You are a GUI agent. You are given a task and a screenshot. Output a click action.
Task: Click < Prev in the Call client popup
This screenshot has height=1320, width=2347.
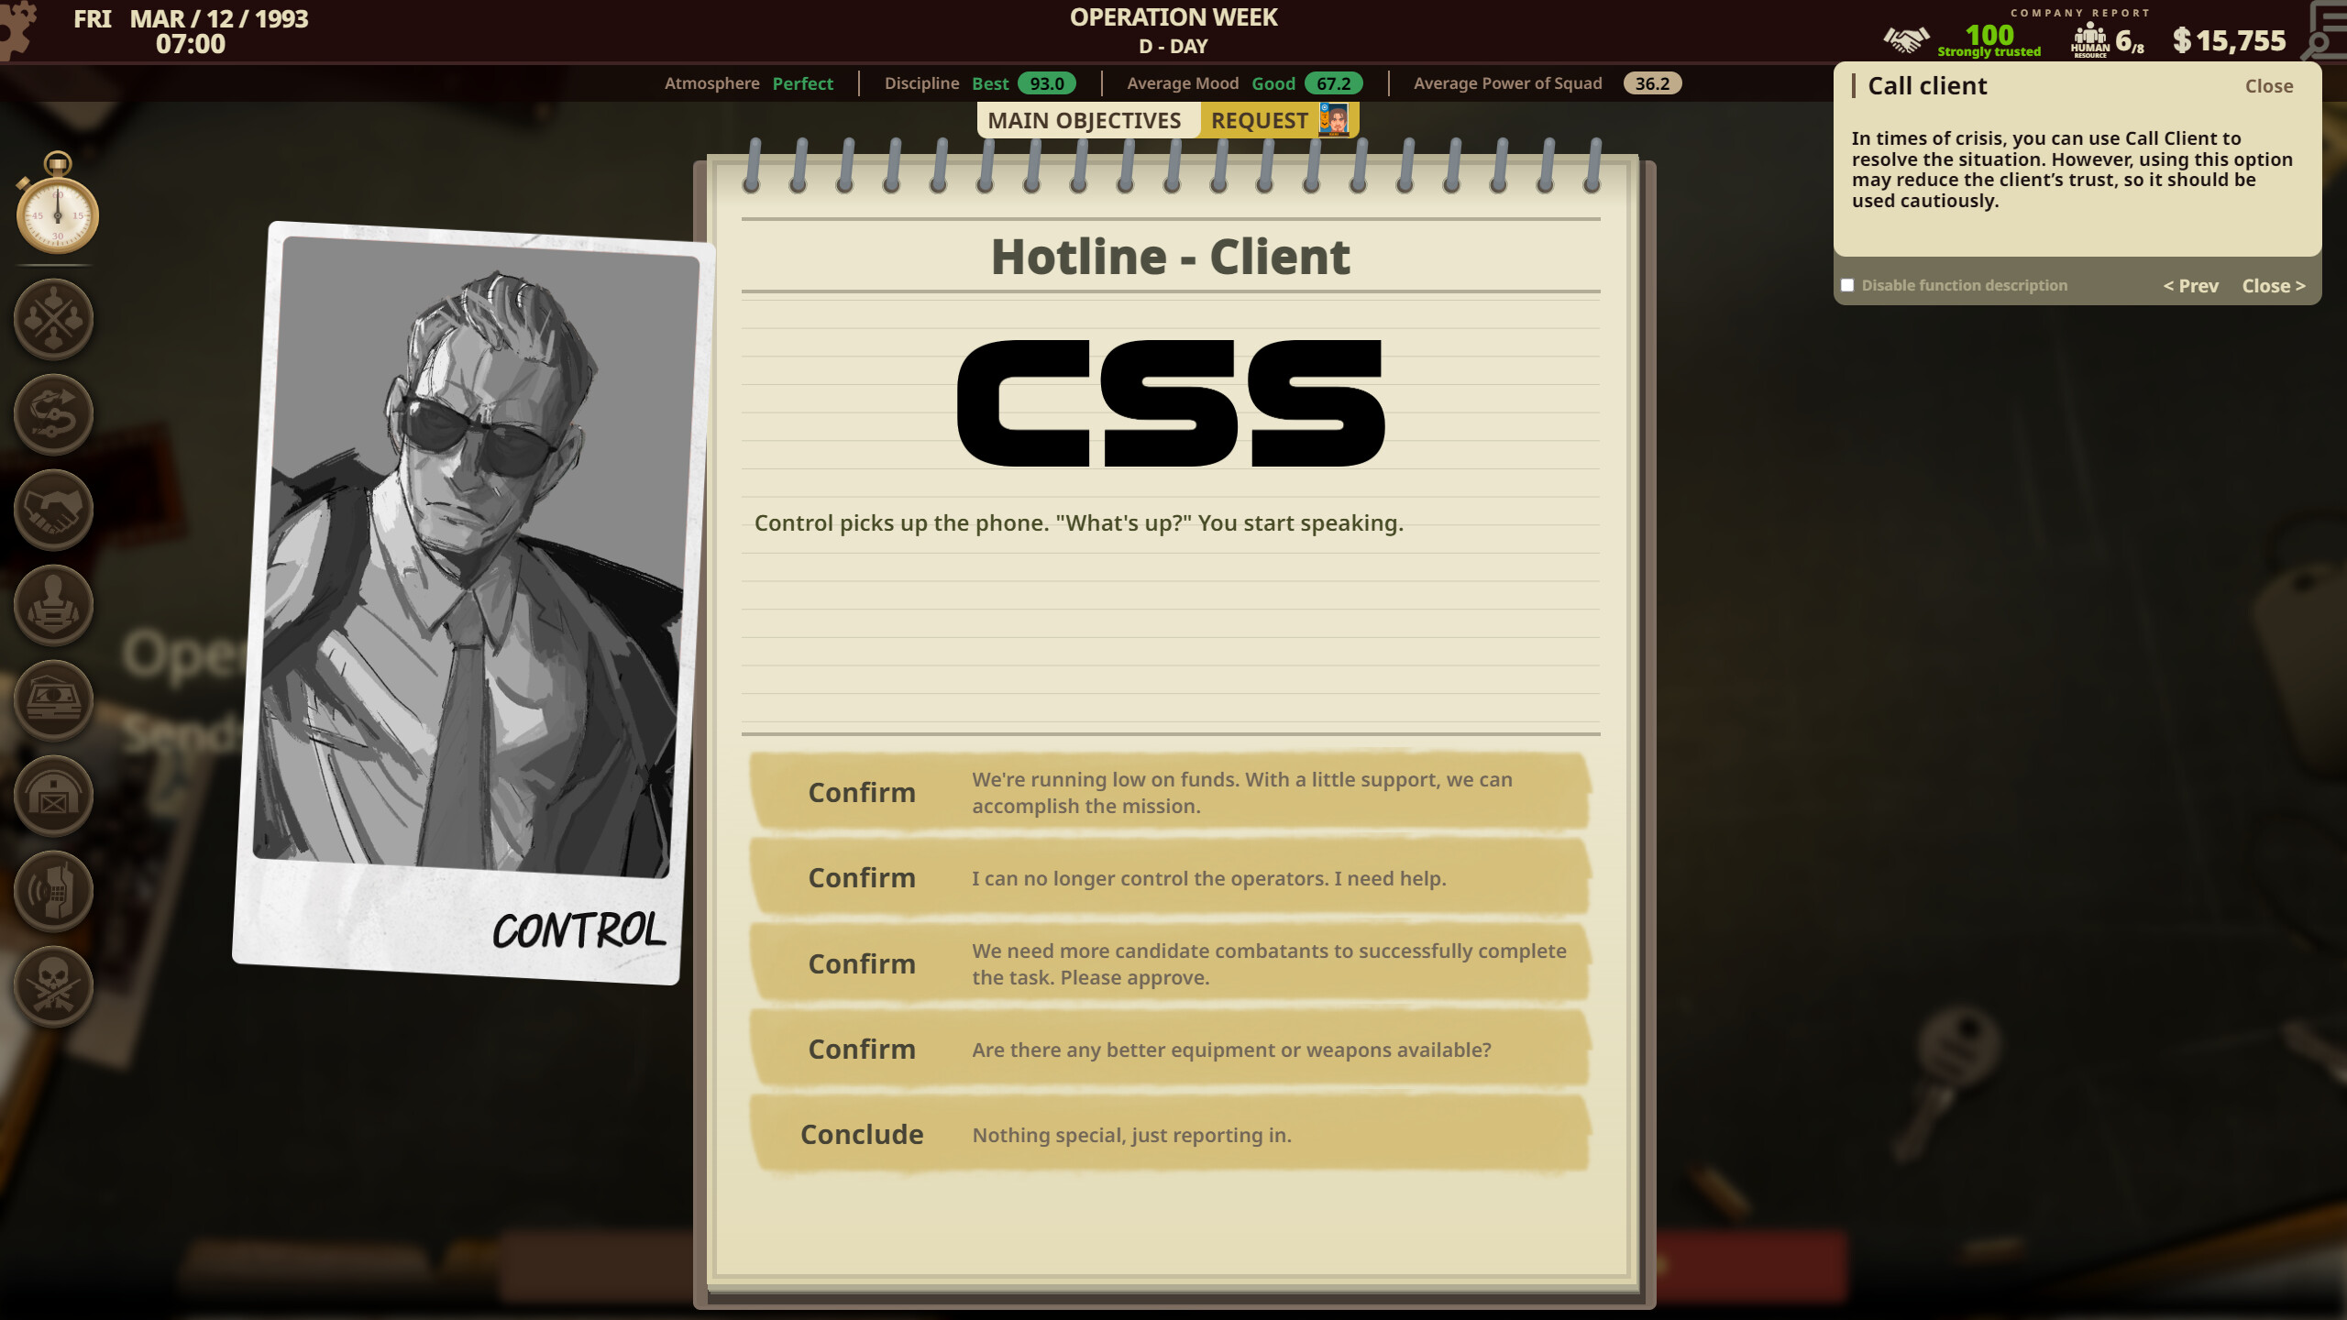coord(2191,285)
